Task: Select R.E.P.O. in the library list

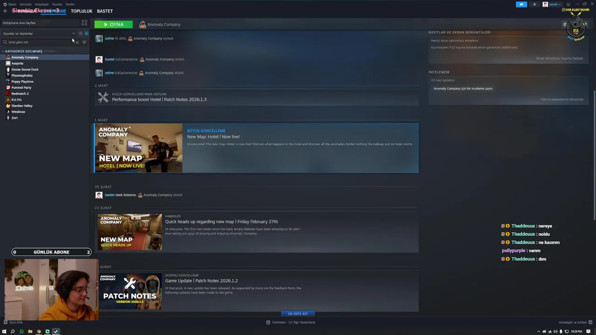Action: click(45, 100)
